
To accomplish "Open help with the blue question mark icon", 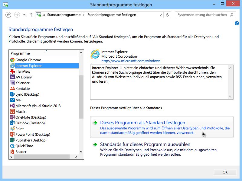I will coord(237,23).
